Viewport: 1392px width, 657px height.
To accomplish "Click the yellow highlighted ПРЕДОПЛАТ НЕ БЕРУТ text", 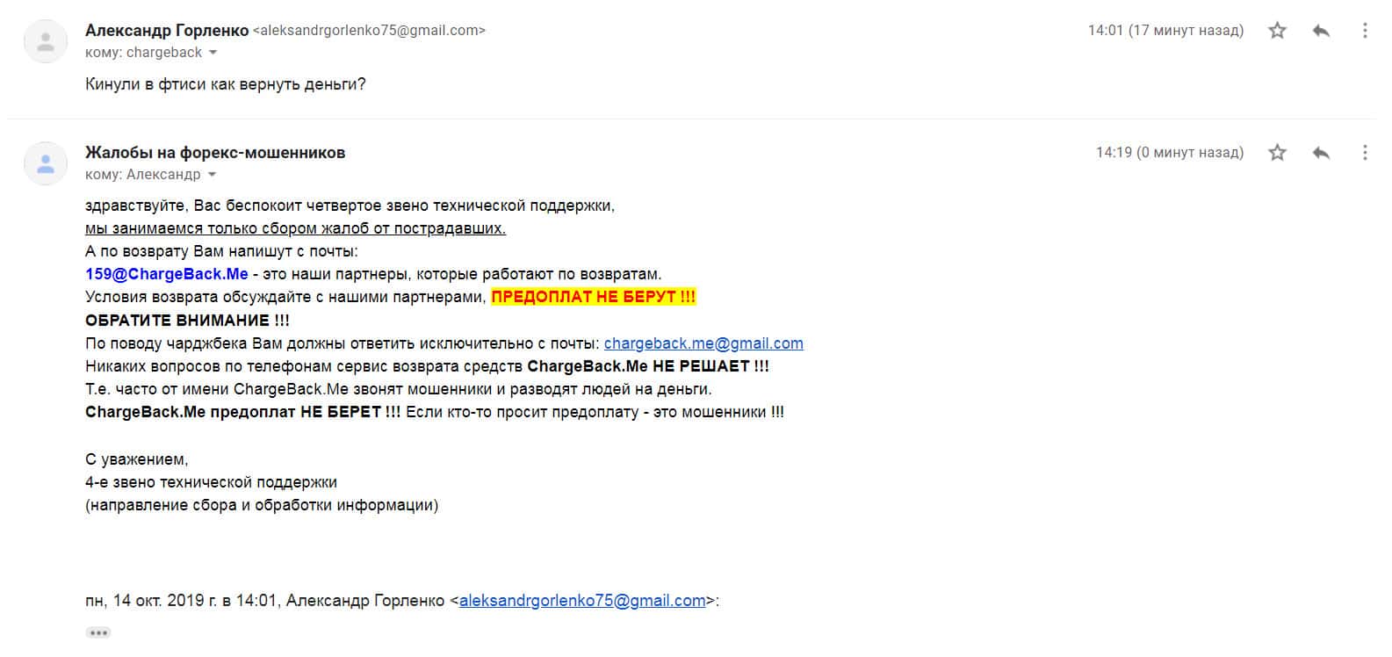I will point(593,297).
